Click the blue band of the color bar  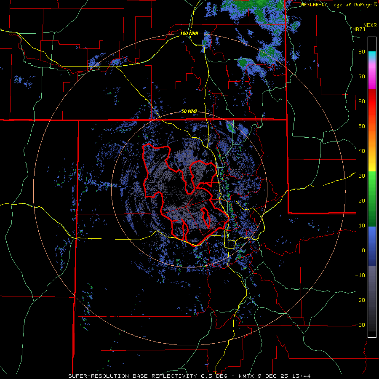[372, 246]
